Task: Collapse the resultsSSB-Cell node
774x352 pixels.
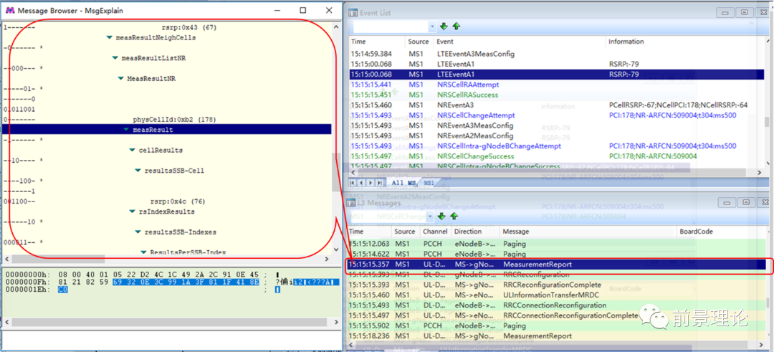Action: click(x=138, y=171)
